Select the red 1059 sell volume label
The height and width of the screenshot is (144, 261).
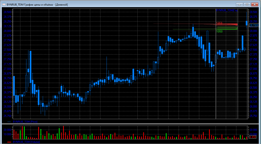(x=219, y=23)
